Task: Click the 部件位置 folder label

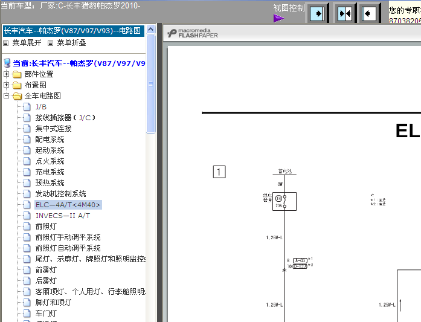Action: pyautogui.click(x=39, y=74)
